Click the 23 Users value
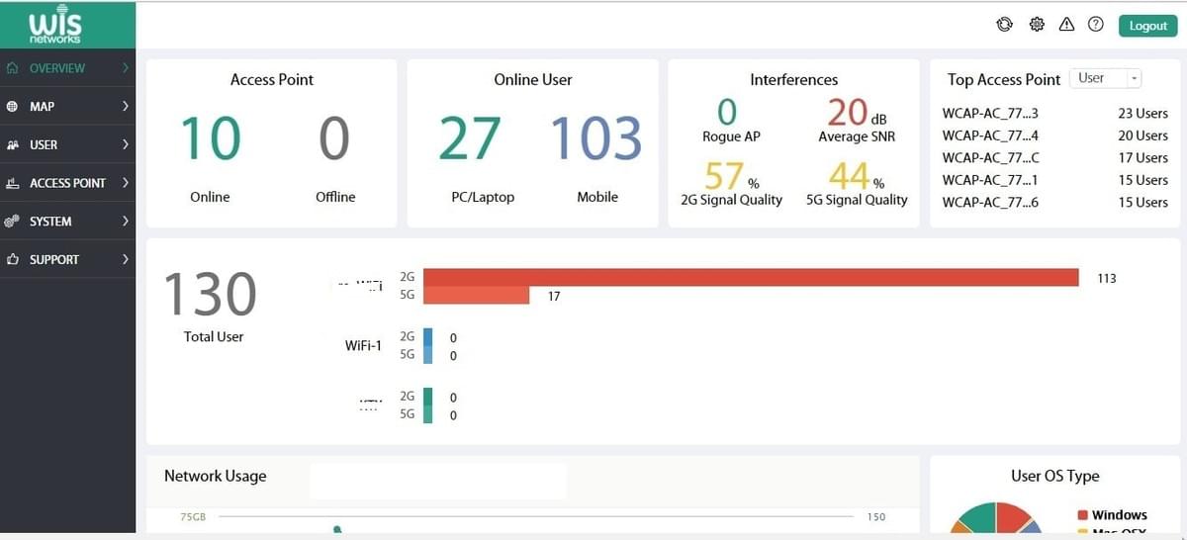This screenshot has height=540, width=1187. pyautogui.click(x=1142, y=114)
